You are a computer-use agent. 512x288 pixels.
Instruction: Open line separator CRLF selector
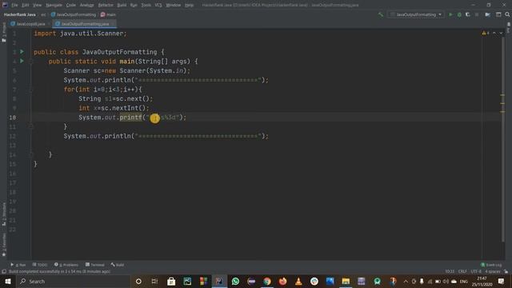[x=462, y=271]
